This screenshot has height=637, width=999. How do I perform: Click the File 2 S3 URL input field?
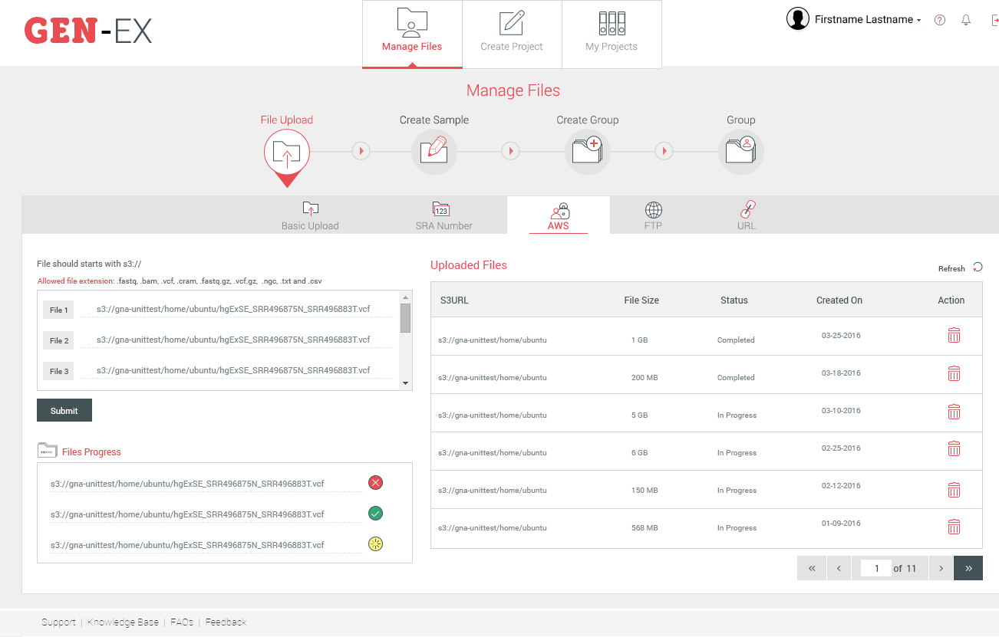click(238, 340)
